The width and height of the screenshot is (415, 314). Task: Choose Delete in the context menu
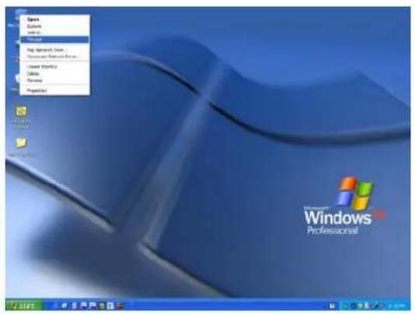[54, 74]
